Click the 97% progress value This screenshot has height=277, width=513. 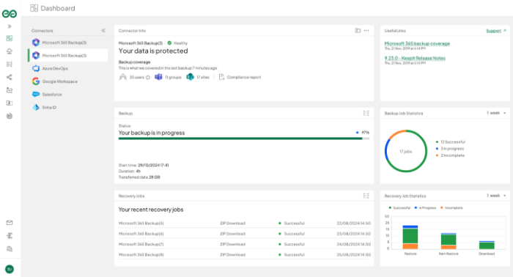(x=365, y=133)
